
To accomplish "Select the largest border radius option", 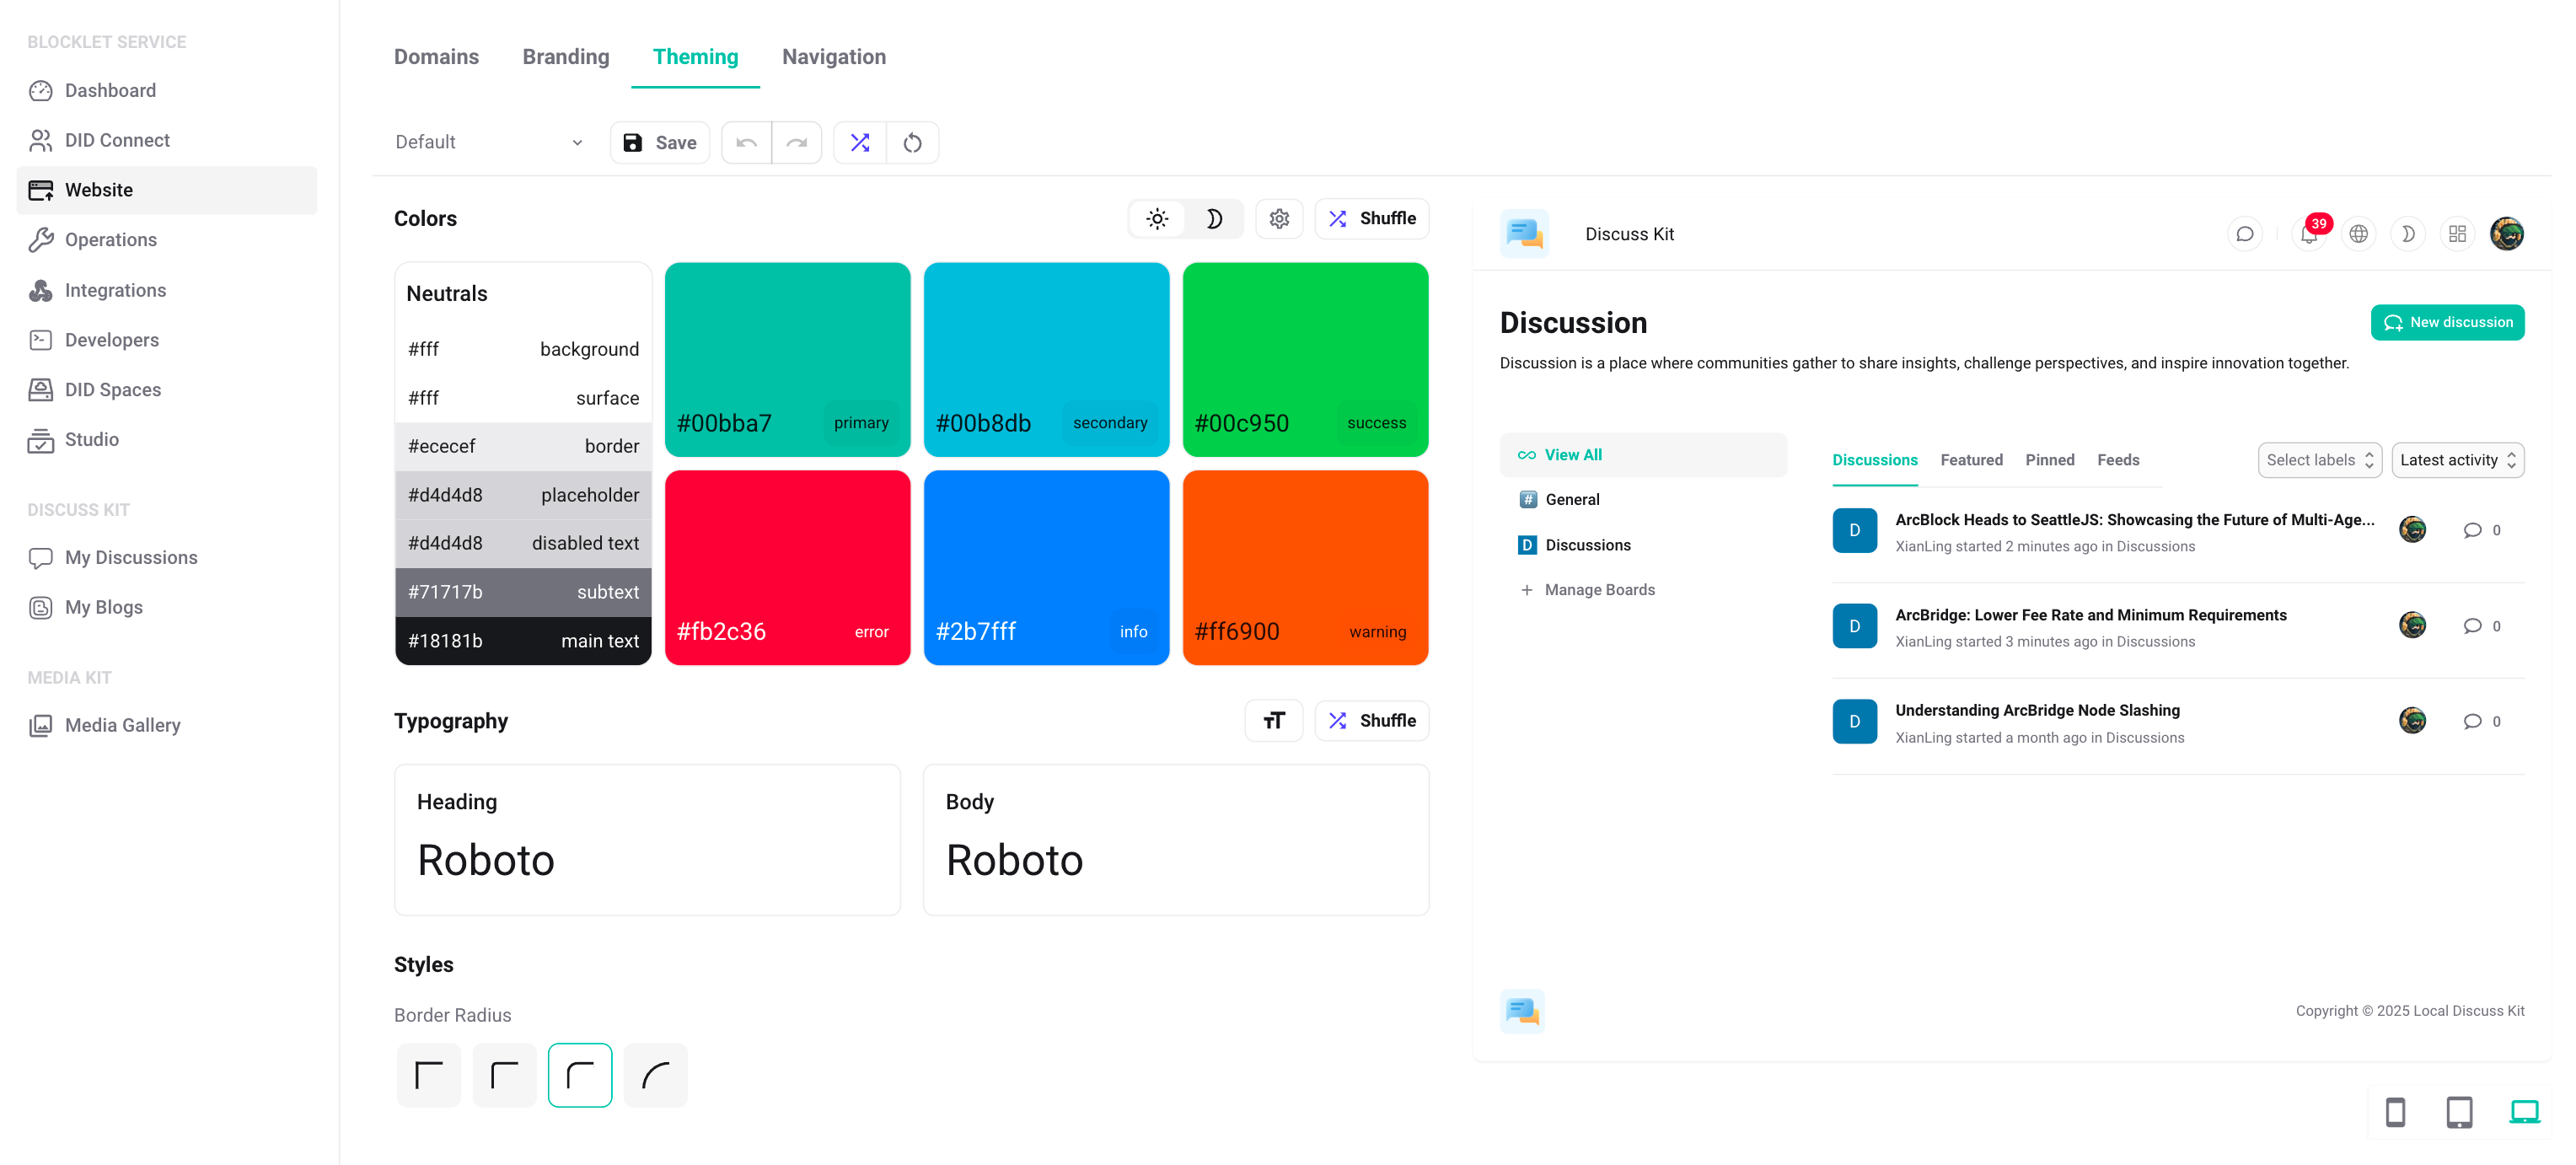I will [x=655, y=1075].
